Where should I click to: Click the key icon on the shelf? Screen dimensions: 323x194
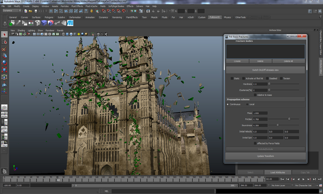click(57, 23)
